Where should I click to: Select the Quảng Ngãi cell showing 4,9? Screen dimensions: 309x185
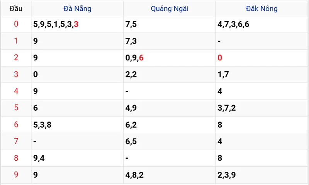(x=131, y=108)
